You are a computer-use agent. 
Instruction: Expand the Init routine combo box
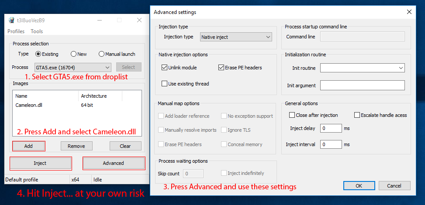(363, 68)
